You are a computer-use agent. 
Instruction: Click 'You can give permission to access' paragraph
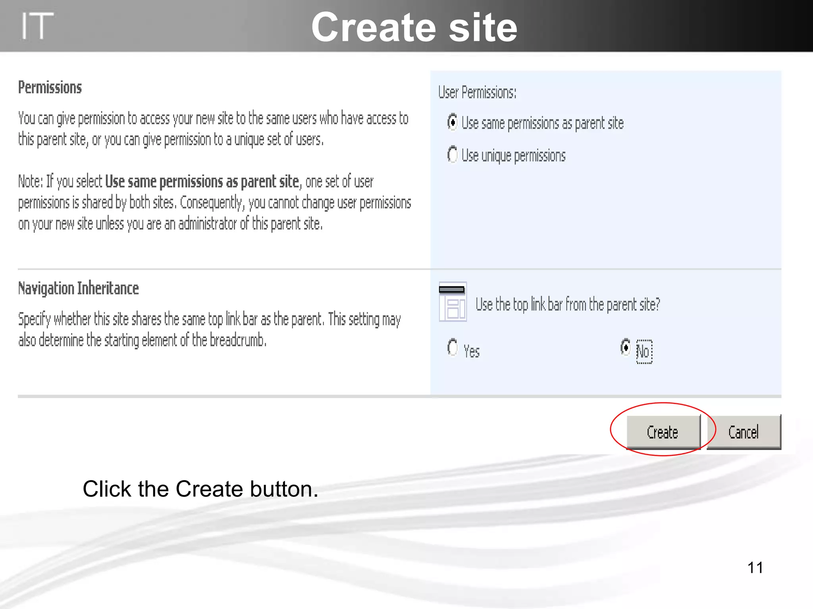(213, 129)
